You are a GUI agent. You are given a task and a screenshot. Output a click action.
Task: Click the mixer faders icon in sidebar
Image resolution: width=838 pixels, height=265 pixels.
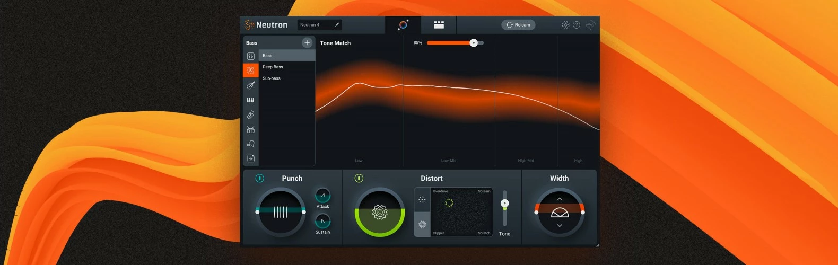(251, 56)
